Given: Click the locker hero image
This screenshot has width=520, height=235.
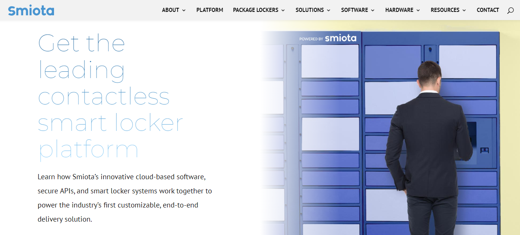Looking at the screenshot, I should pyautogui.click(x=390, y=128).
